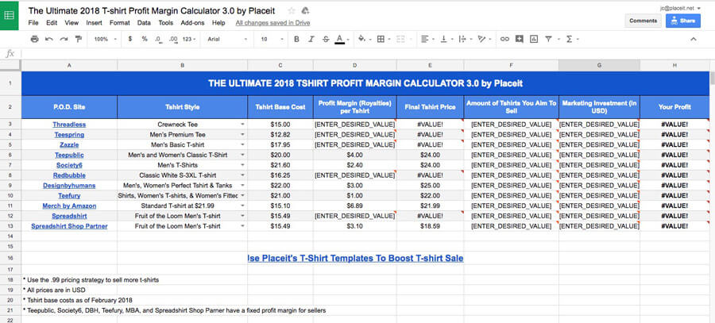This screenshot has height=323, width=715.
Task: Collapse the menus with the chevron arrow
Action: [x=693, y=40]
